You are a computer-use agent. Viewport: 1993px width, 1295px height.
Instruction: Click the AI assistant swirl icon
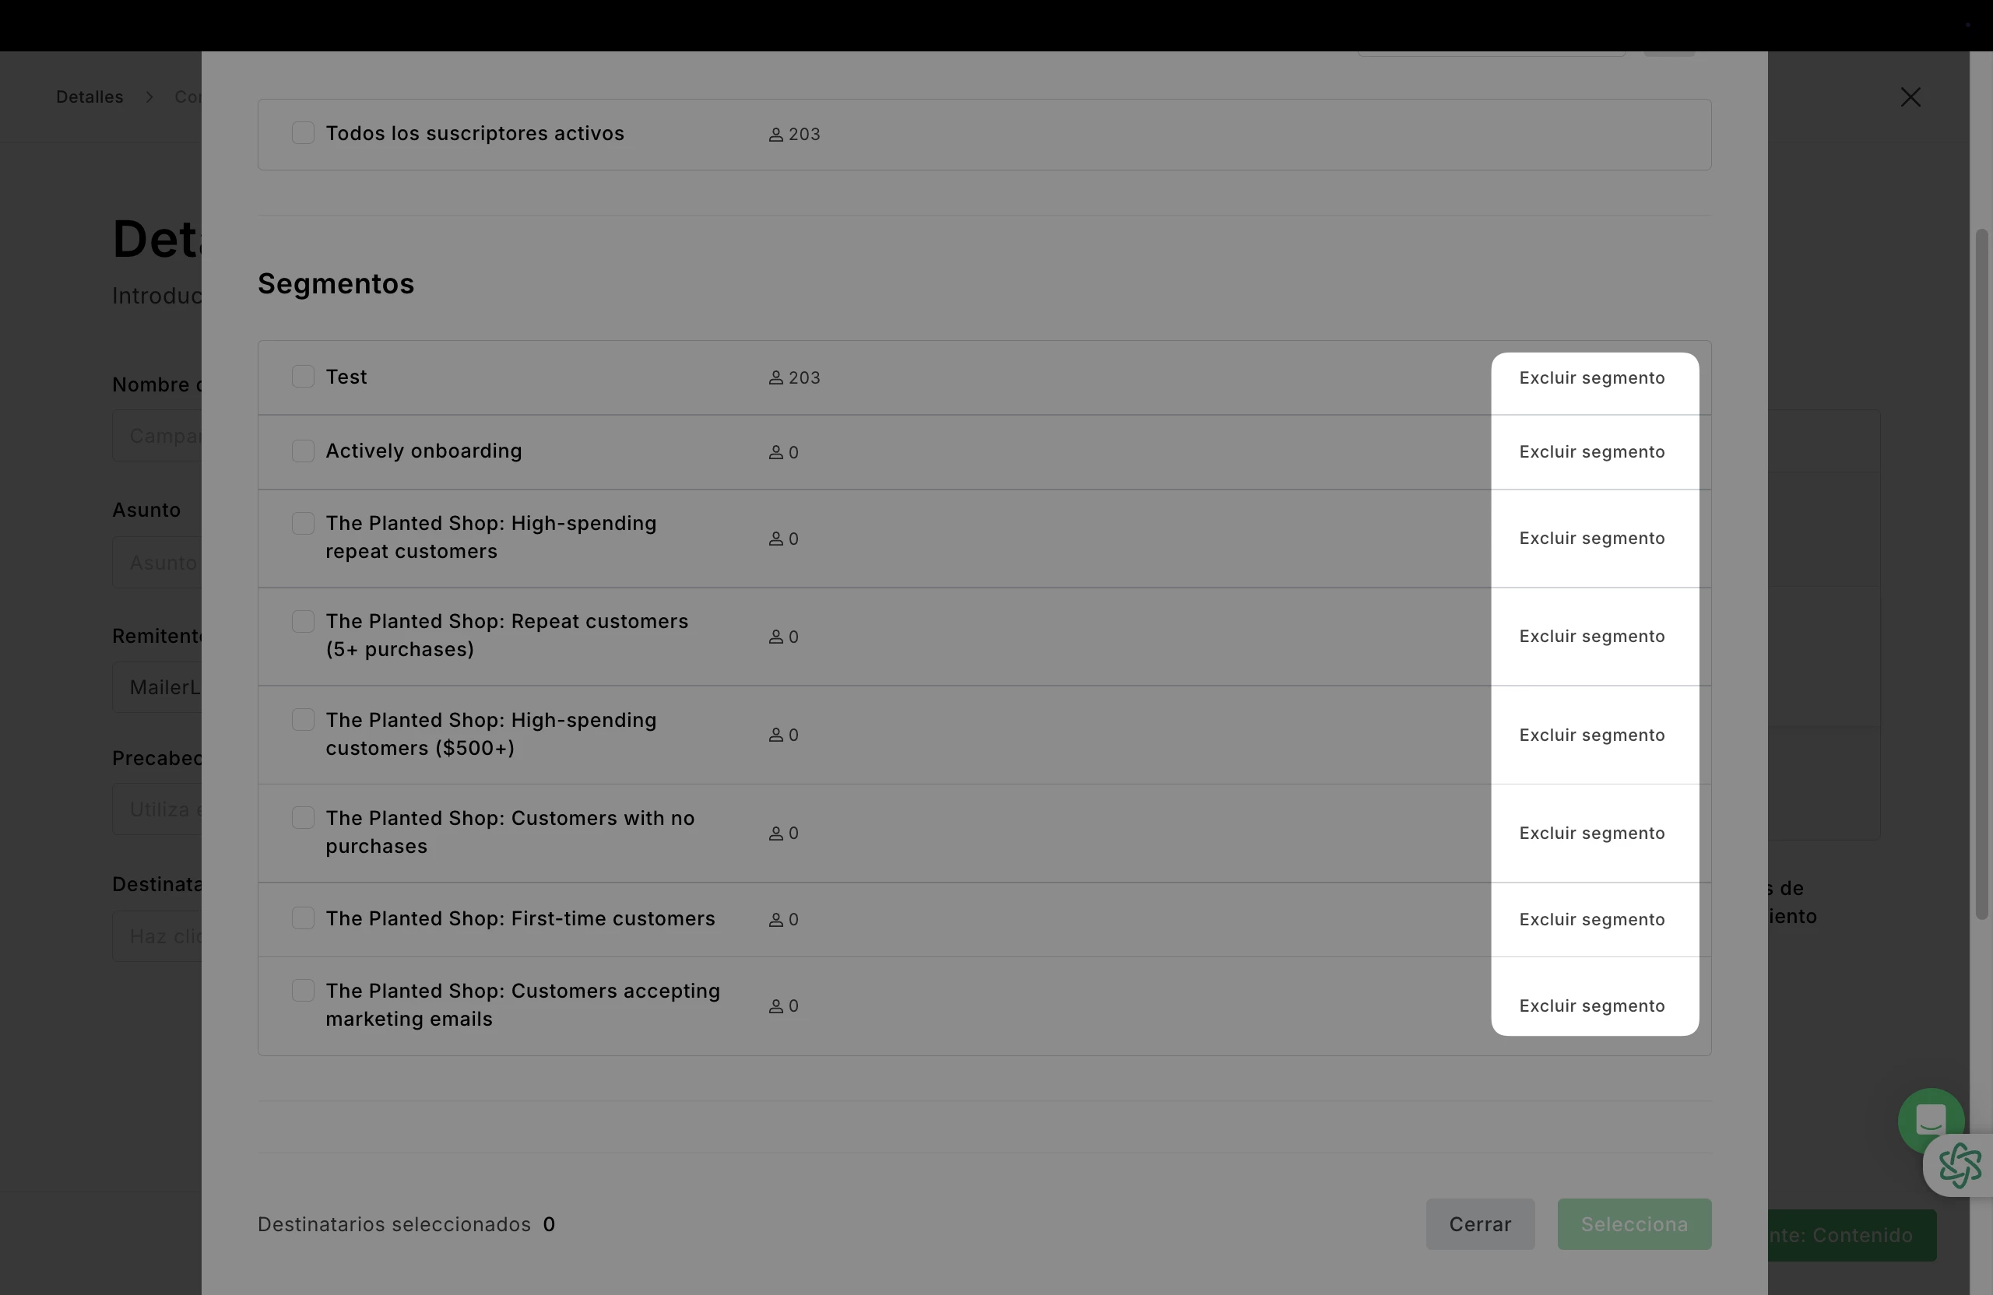pyautogui.click(x=1960, y=1166)
